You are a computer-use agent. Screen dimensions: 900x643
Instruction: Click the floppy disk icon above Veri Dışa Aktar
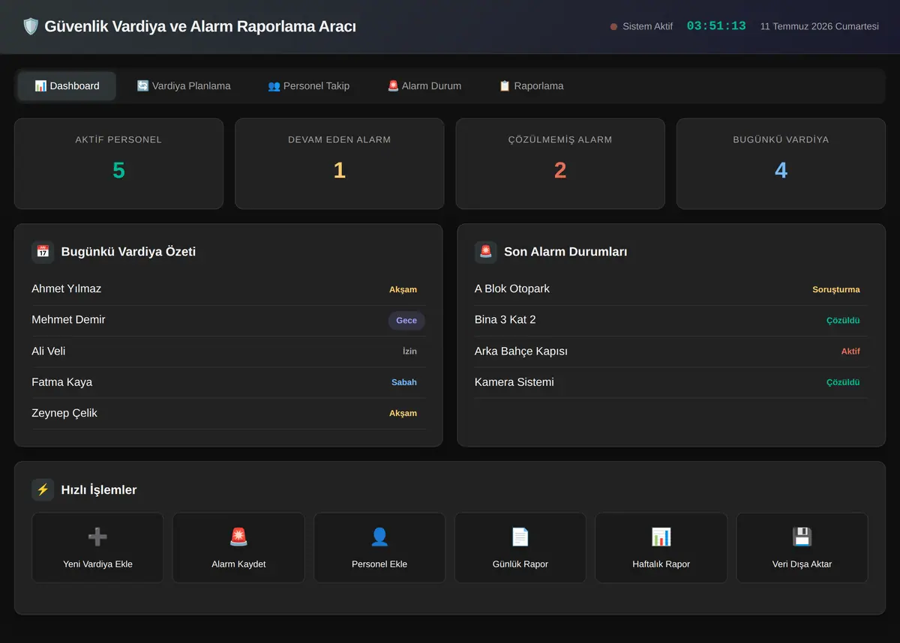pos(802,537)
